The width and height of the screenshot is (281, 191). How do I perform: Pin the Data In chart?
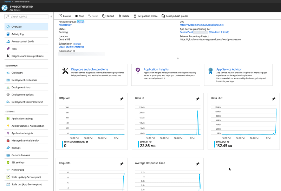[197, 99]
